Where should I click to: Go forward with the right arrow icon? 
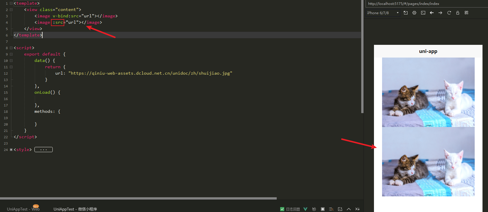440,13
